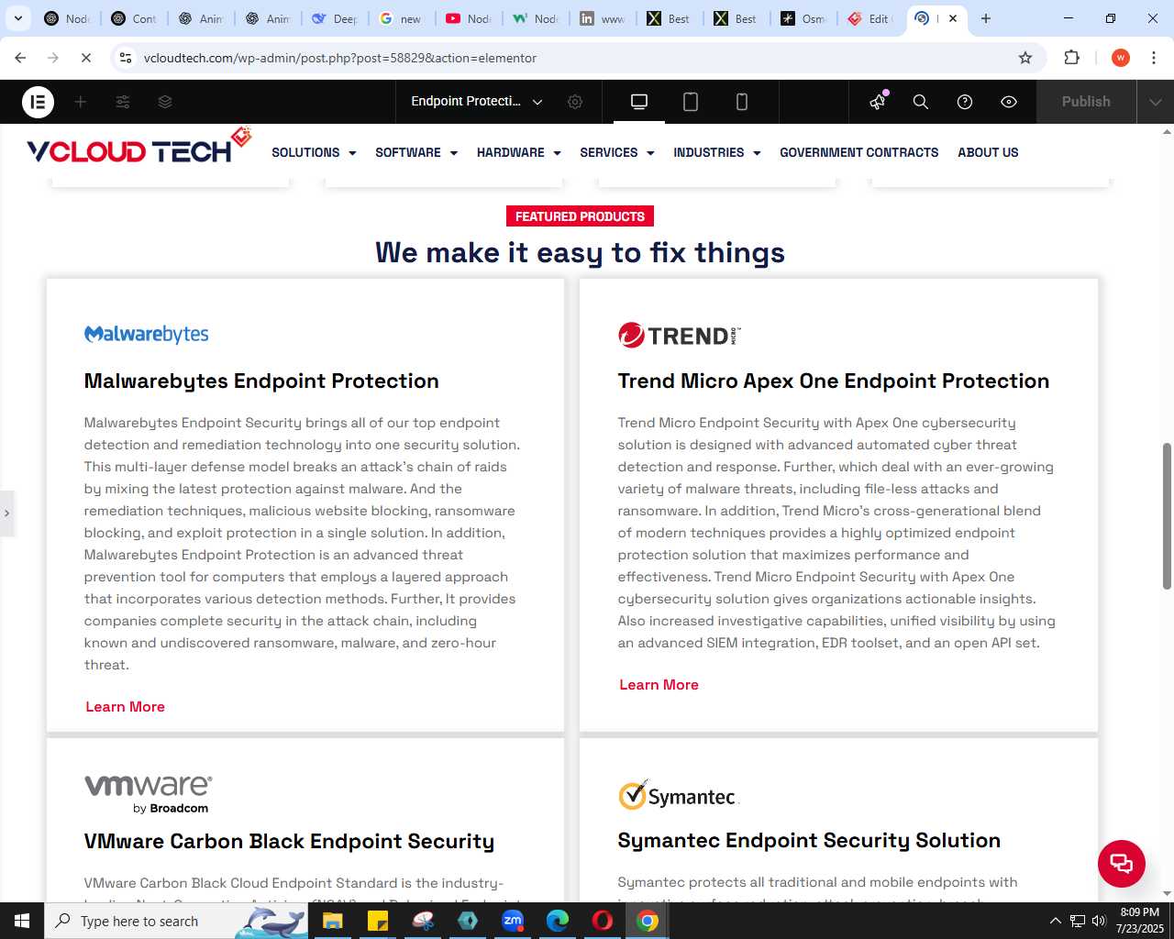Expand the HARDWARE menu

point(519,152)
